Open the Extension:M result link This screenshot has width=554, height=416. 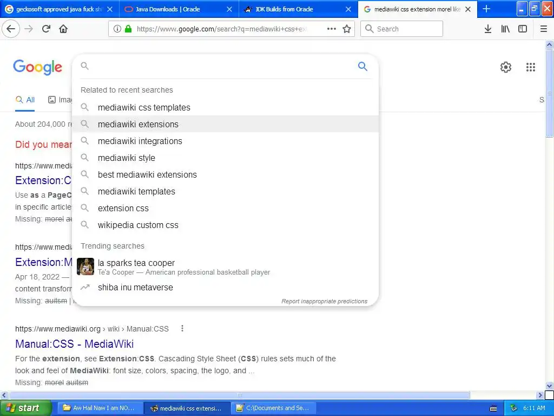click(43, 262)
